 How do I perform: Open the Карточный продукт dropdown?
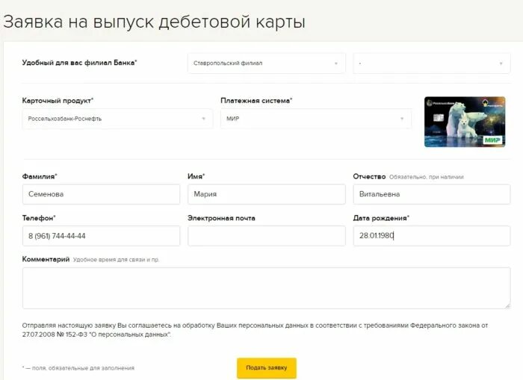click(x=117, y=119)
